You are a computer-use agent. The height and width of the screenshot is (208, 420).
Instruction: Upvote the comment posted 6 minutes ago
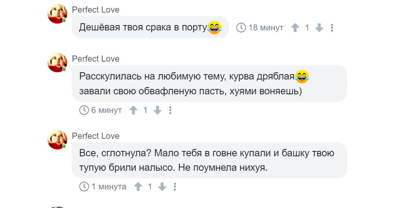pyautogui.click(x=133, y=110)
